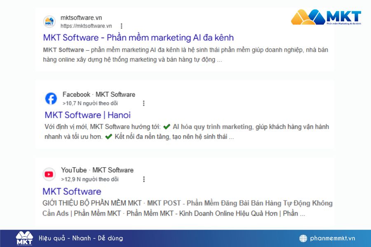Click the Facebook logo icon
Image resolution: width=371 pixels, height=247 pixels.
click(x=51, y=98)
